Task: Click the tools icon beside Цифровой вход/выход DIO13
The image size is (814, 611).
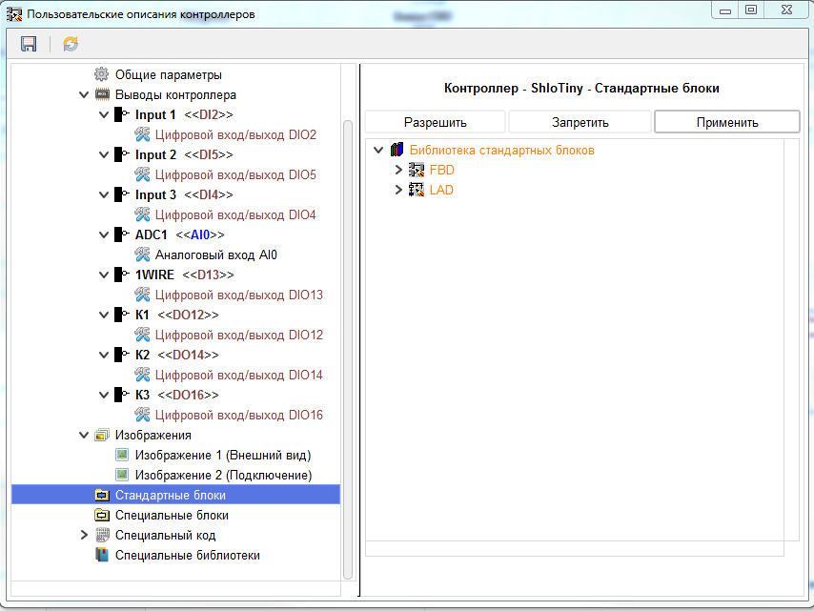Action: [x=142, y=295]
